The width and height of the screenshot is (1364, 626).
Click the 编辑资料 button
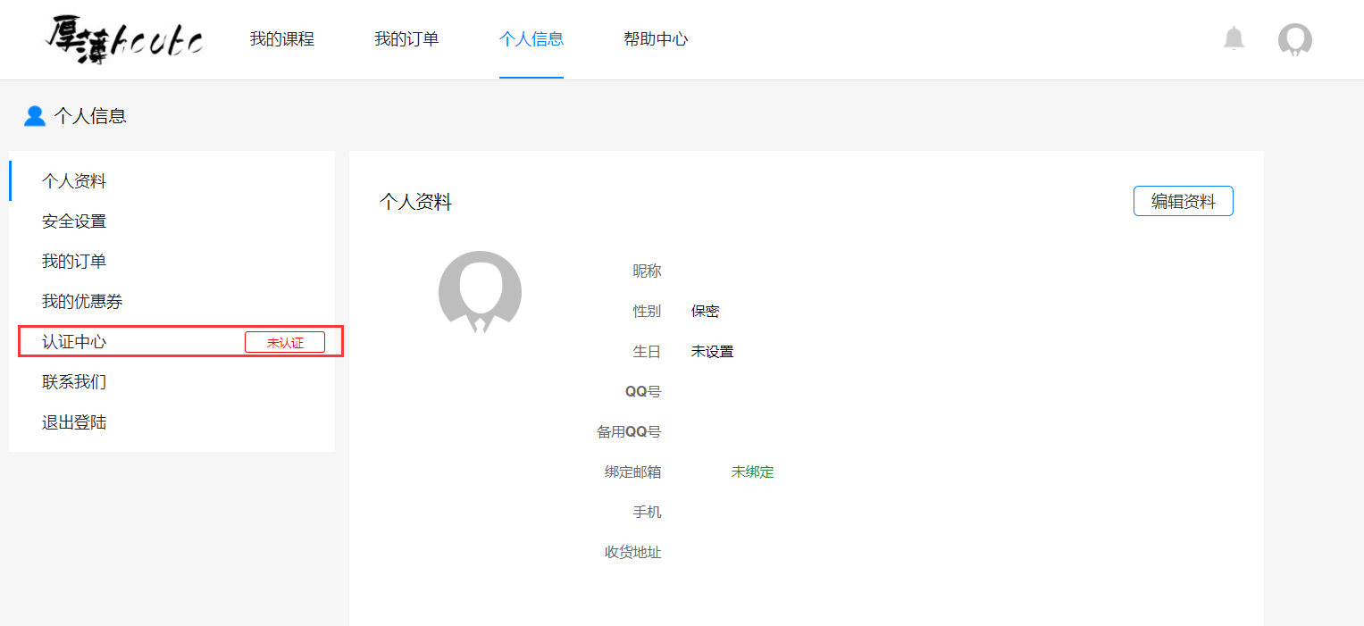coord(1183,201)
